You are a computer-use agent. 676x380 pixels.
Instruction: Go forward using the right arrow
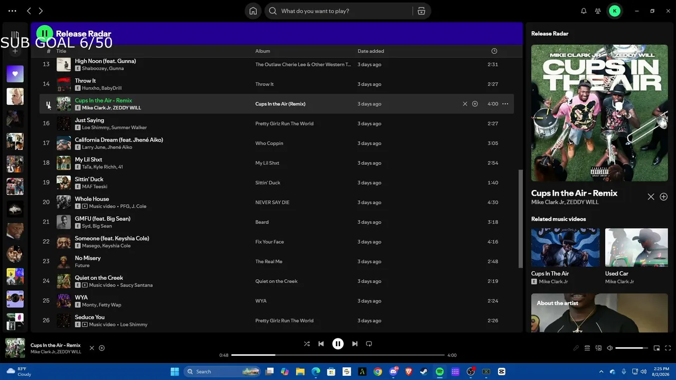(41, 11)
